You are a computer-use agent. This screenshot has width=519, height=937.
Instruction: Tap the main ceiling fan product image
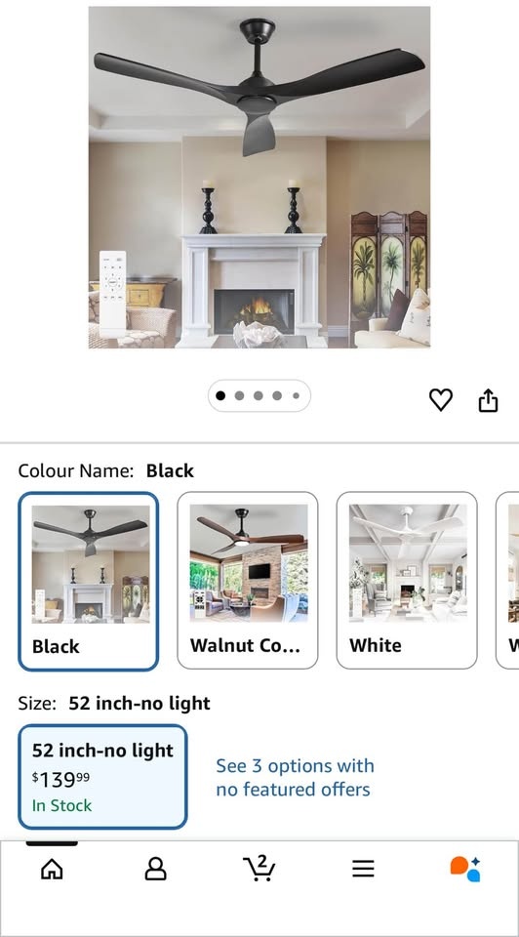click(259, 177)
